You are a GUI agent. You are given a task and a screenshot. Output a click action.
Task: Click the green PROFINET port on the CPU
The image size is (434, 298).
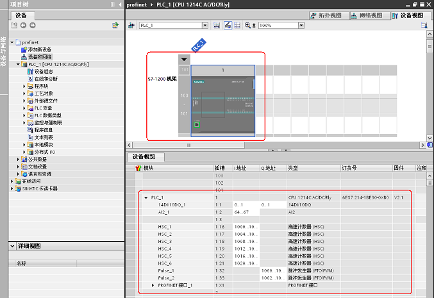[x=197, y=124]
